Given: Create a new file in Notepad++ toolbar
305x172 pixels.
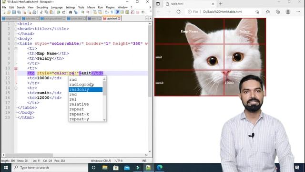Looking at the screenshot, I should pyautogui.click(x=4, y=12).
